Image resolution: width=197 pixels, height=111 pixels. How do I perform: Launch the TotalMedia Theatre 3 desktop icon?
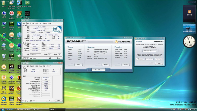coord(19,4)
